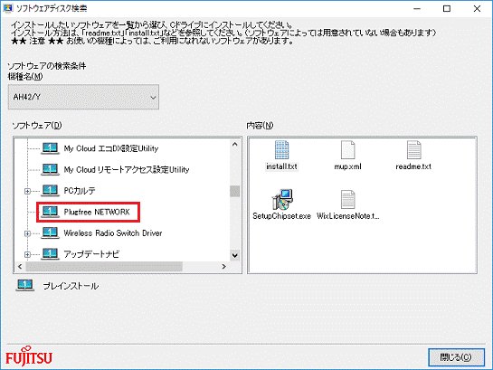Click the software list scroll down arrow
Image resolution: width=493 pixels, height=370 pixels.
click(x=235, y=255)
